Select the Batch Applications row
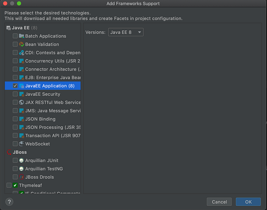267x210 pixels. tap(43, 36)
